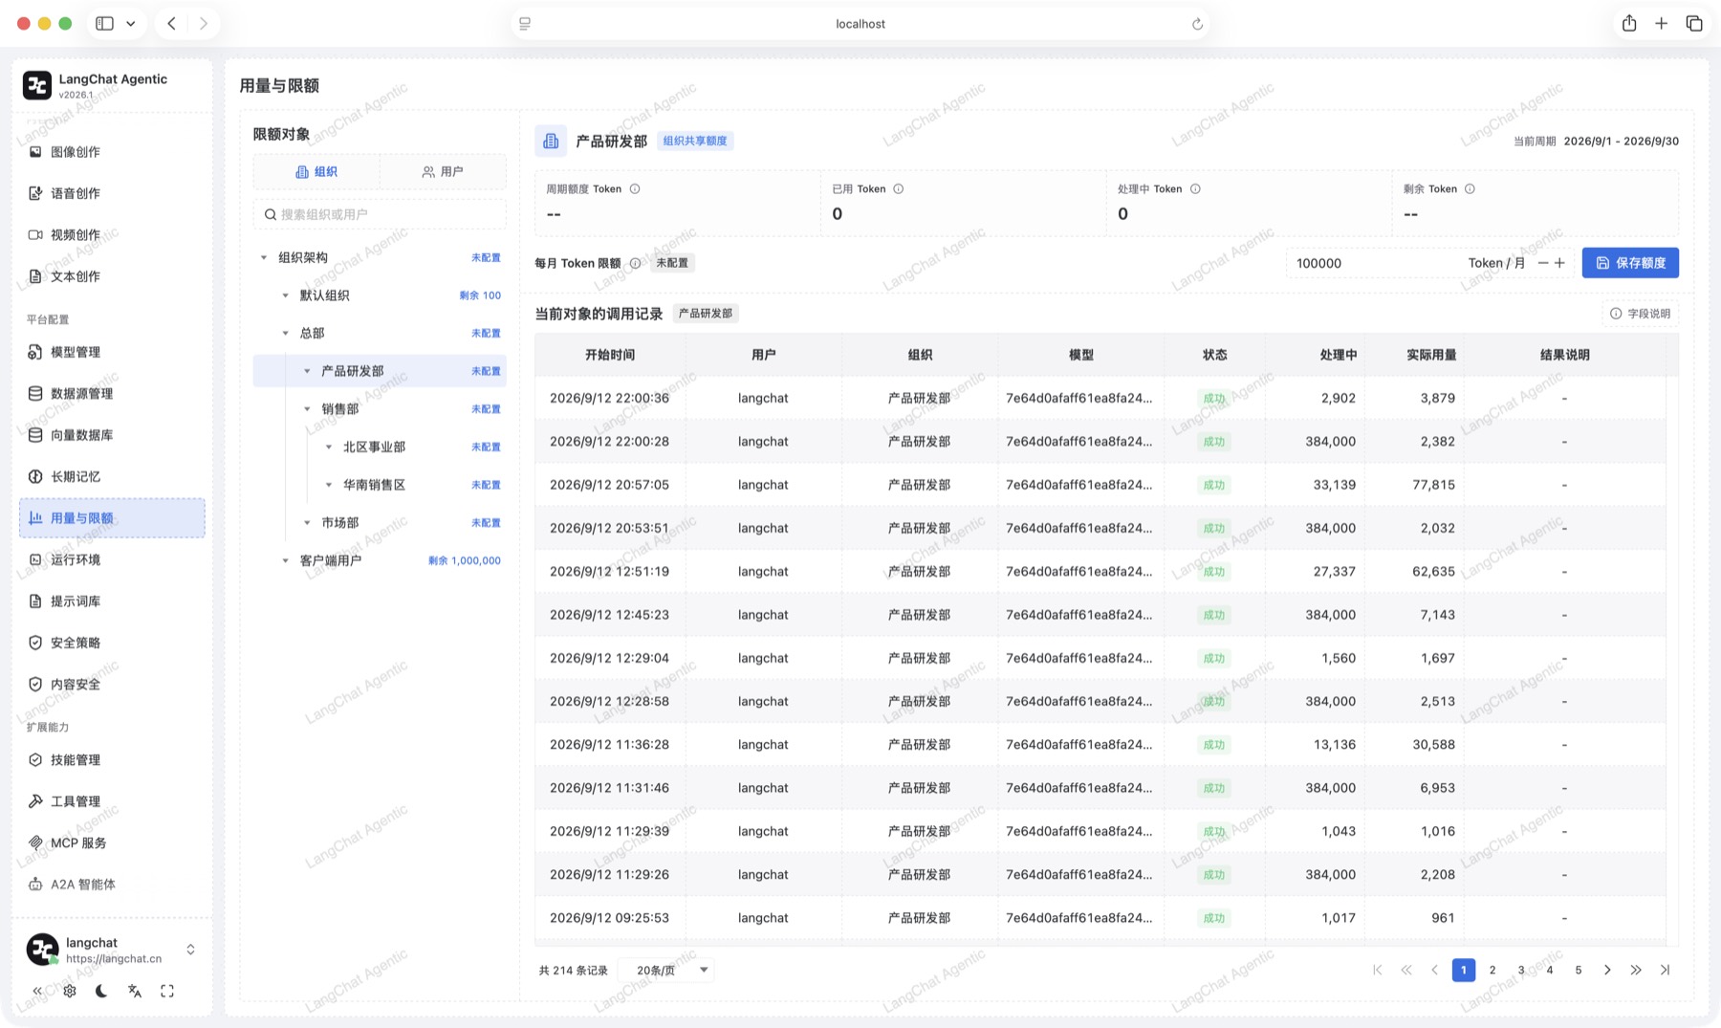Image resolution: width=1721 pixels, height=1028 pixels.
Task: Switch to the 组织 tab
Action: pyautogui.click(x=316, y=172)
